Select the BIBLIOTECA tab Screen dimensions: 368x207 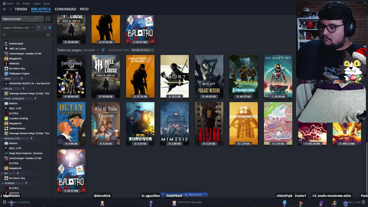(41, 9)
